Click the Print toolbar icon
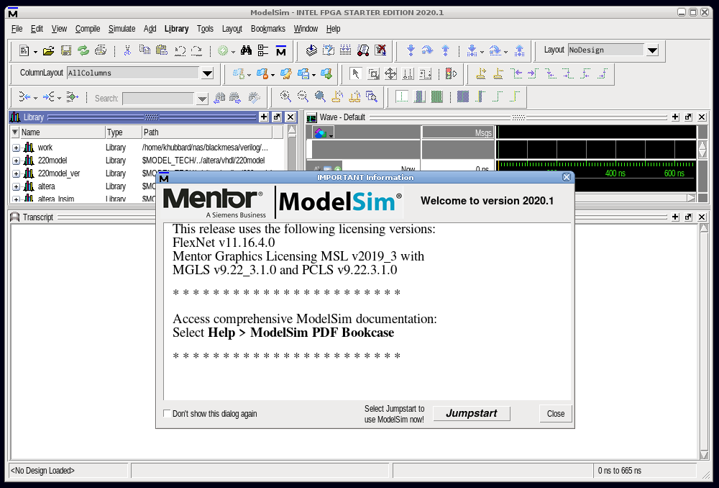The height and width of the screenshot is (488, 719). point(101,50)
